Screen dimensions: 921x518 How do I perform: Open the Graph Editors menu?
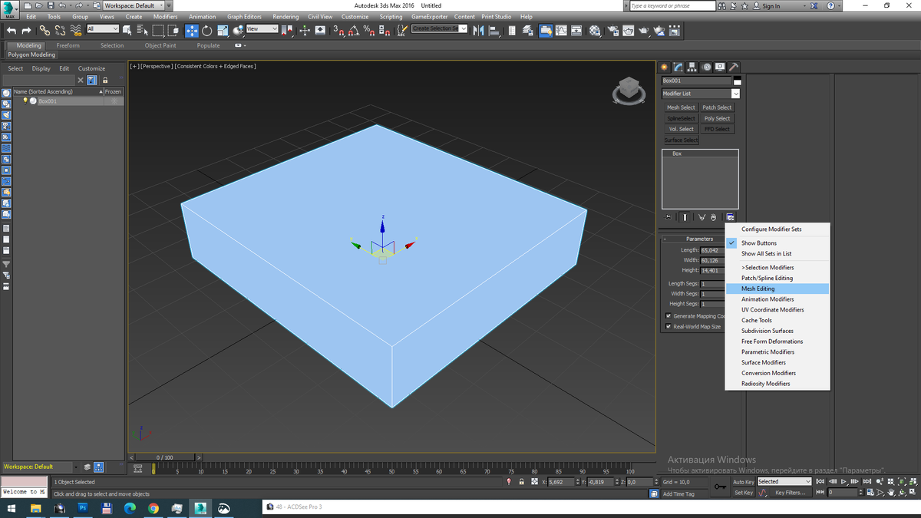pyautogui.click(x=244, y=17)
